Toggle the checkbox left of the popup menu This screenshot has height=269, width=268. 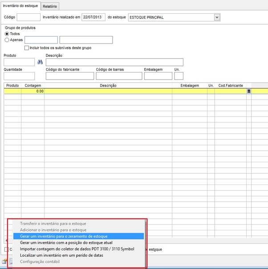(x=6, y=249)
